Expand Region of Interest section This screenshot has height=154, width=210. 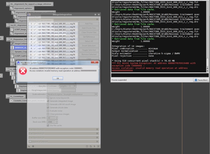point(97,141)
